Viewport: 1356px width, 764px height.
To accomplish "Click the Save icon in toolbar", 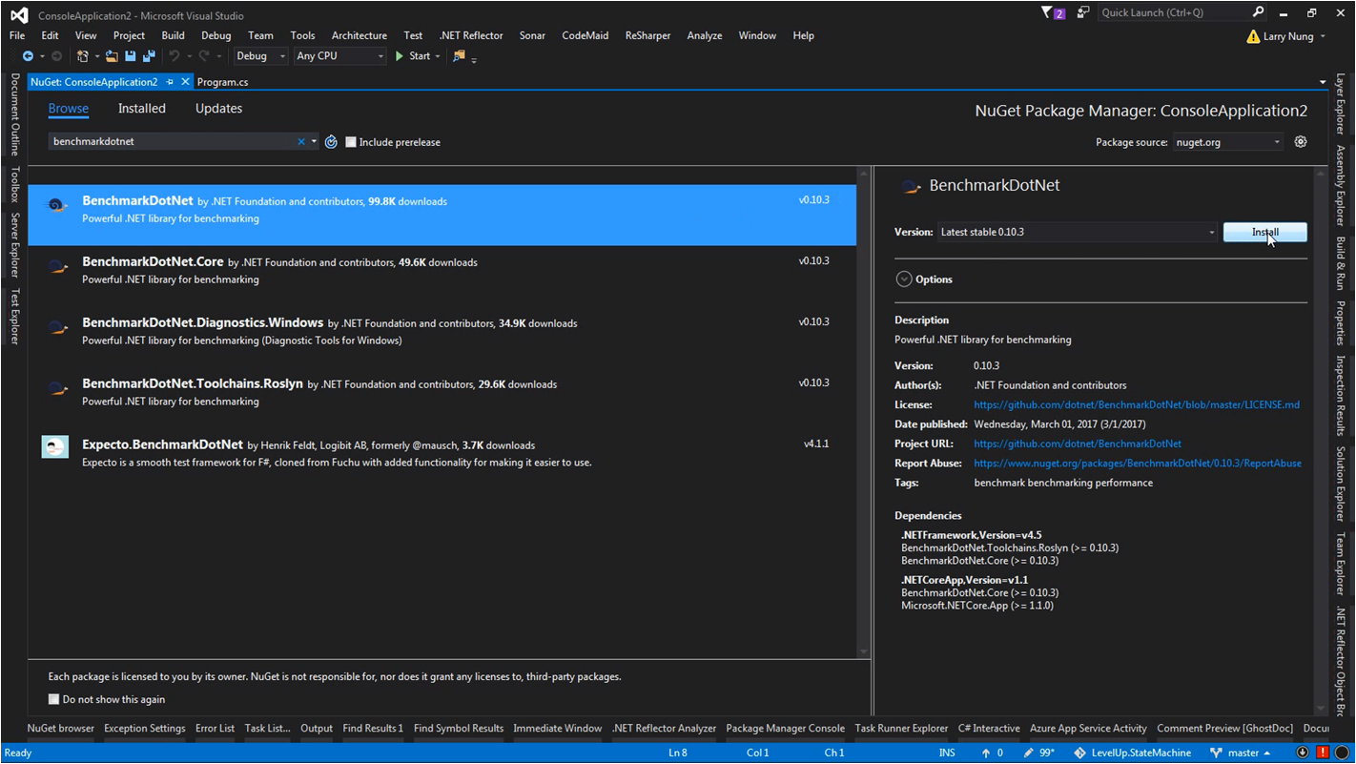I will (x=131, y=56).
